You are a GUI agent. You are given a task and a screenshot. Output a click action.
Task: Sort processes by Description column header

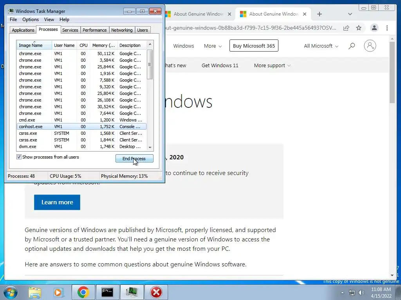pos(132,45)
